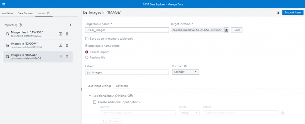
Task: Click the plus icon to add import
Action: click(x=70, y=25)
